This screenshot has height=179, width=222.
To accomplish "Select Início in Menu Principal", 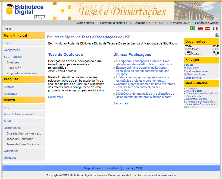I will click(7, 43).
